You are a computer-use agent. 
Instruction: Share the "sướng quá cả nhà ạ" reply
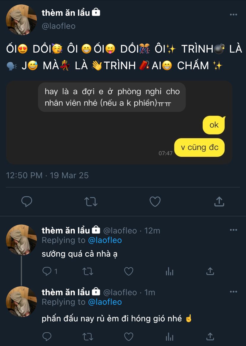coord(210,271)
